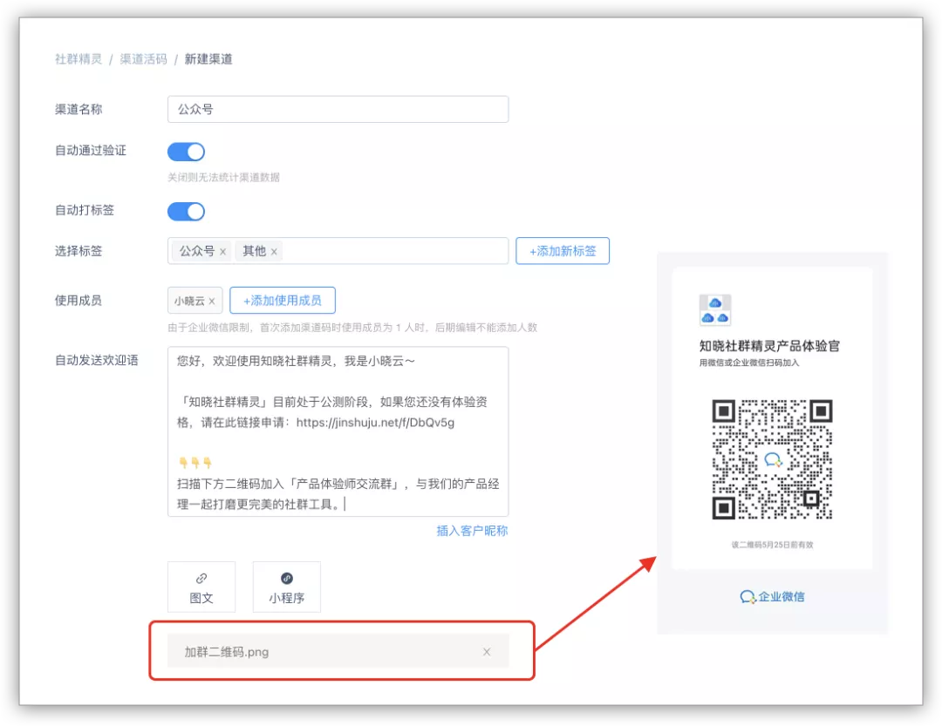Select the 加群二维码.png file row
942x726 pixels.
(338, 652)
